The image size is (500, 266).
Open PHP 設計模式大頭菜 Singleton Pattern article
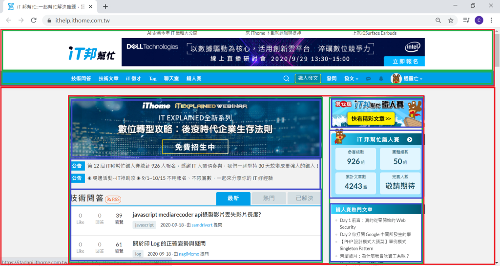pos(373,245)
